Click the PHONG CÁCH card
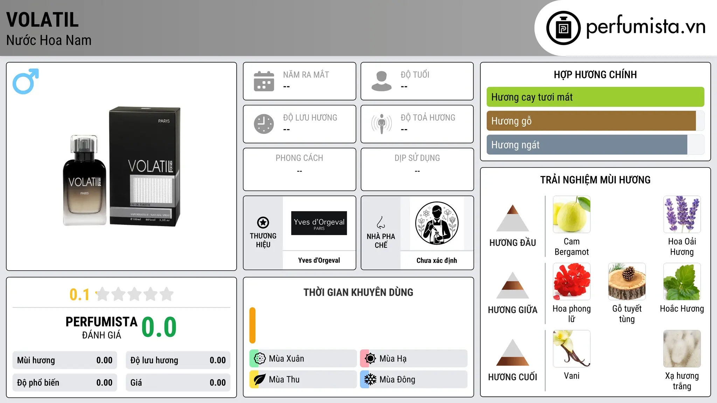 coord(299,169)
